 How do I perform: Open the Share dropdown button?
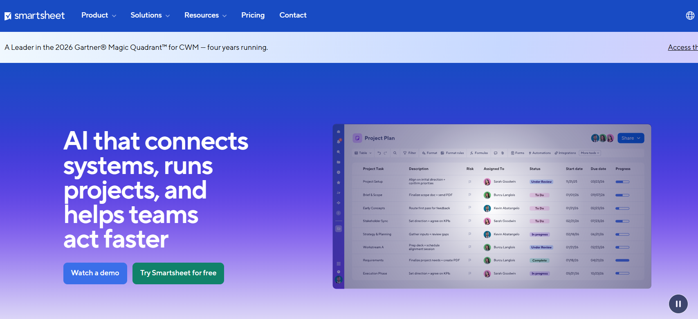(631, 138)
